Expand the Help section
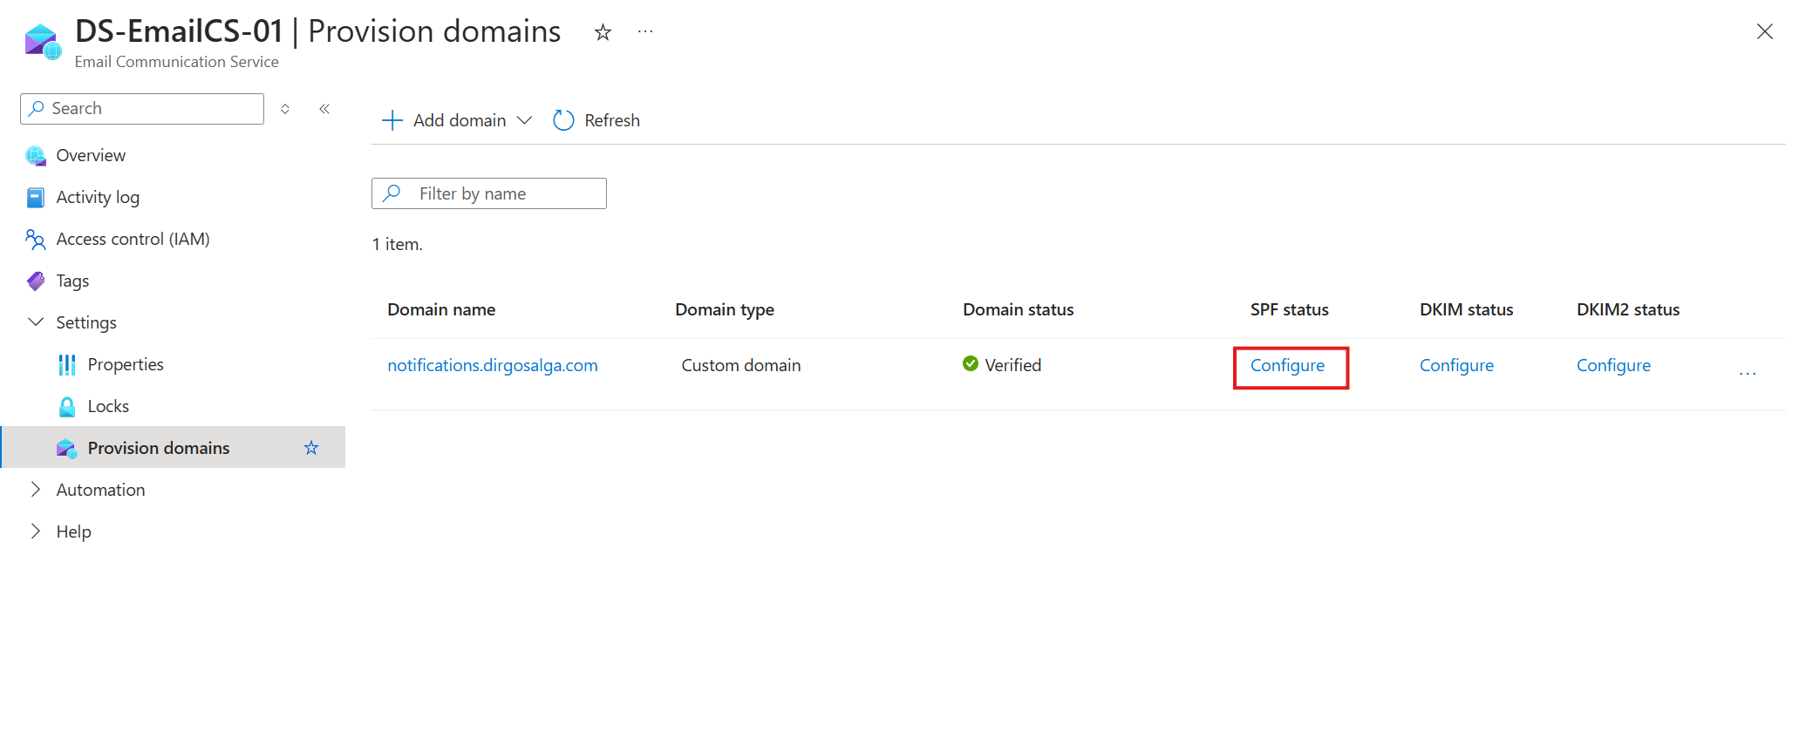Screen dimensions: 1806x745 click(36, 532)
